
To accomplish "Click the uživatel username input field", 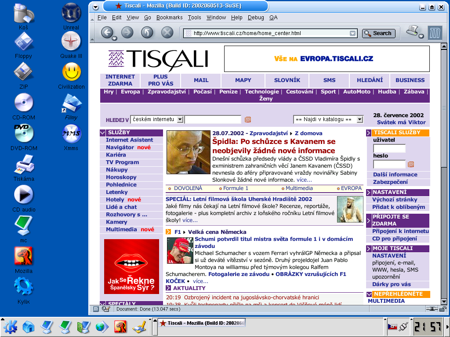I will 389,148.
